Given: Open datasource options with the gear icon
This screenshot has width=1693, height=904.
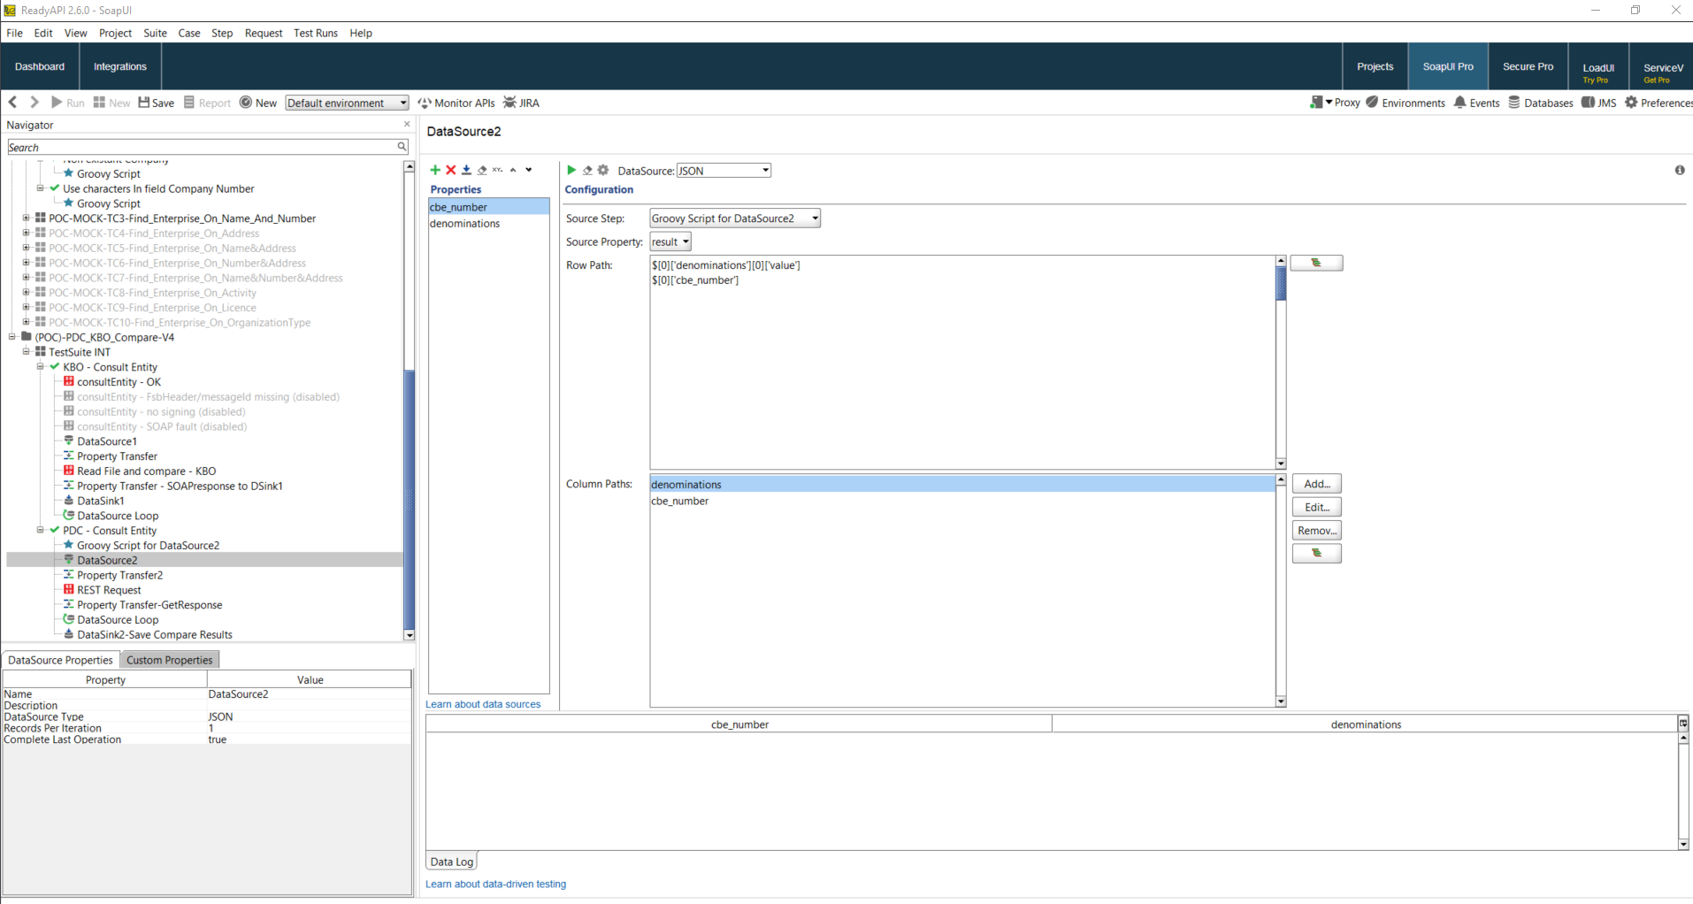Looking at the screenshot, I should click(603, 170).
